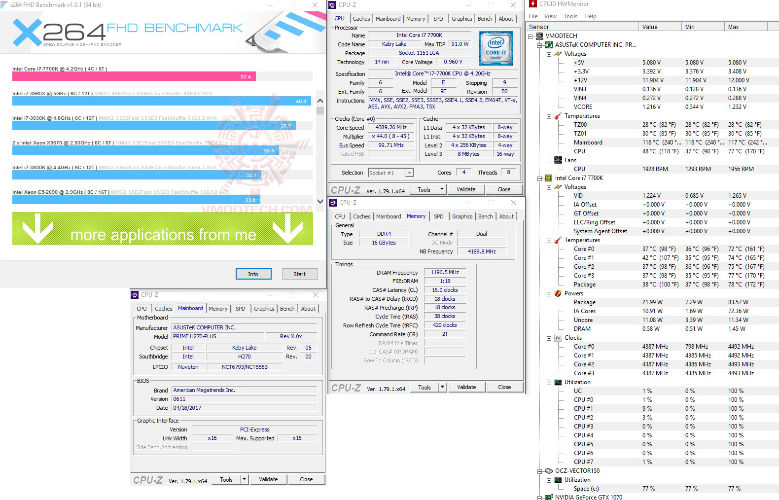Screen dimensions: 779x500
Task: Open the View menu in HWMonitor
Action: pos(550,16)
